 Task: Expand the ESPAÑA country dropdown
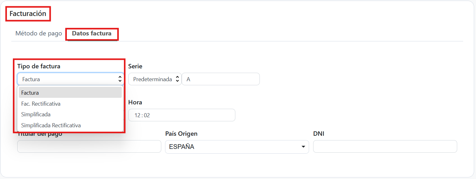coord(237,147)
